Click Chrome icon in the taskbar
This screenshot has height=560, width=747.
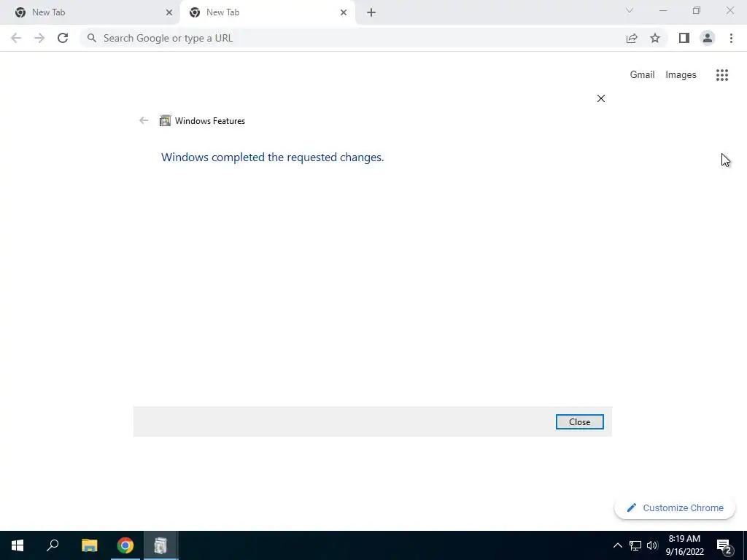125,545
